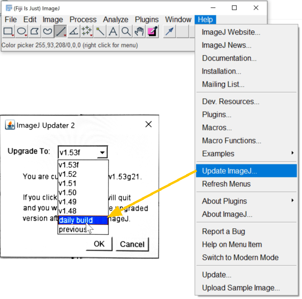Viewport: 302px width, 299px height.
Task: Activate the Straight Line tool
Action: tap(61, 32)
